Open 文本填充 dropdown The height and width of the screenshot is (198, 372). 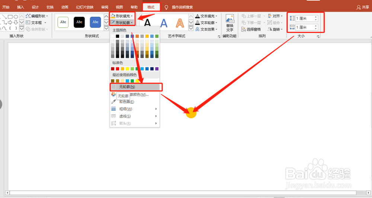click(206, 16)
